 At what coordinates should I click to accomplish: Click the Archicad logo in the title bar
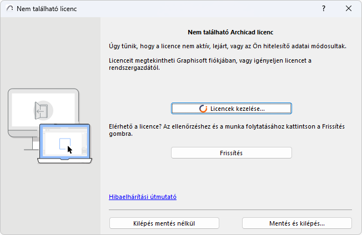tap(9, 9)
